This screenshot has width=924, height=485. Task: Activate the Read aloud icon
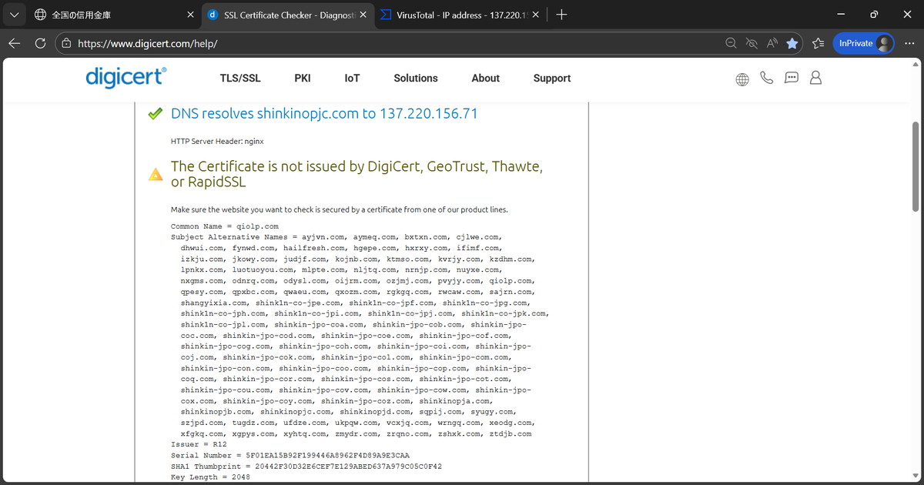pos(772,44)
